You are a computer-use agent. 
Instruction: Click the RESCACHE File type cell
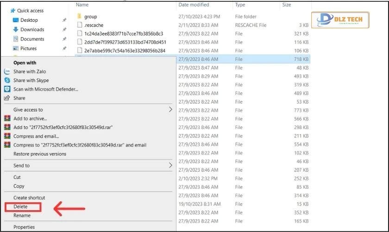tap(251, 25)
